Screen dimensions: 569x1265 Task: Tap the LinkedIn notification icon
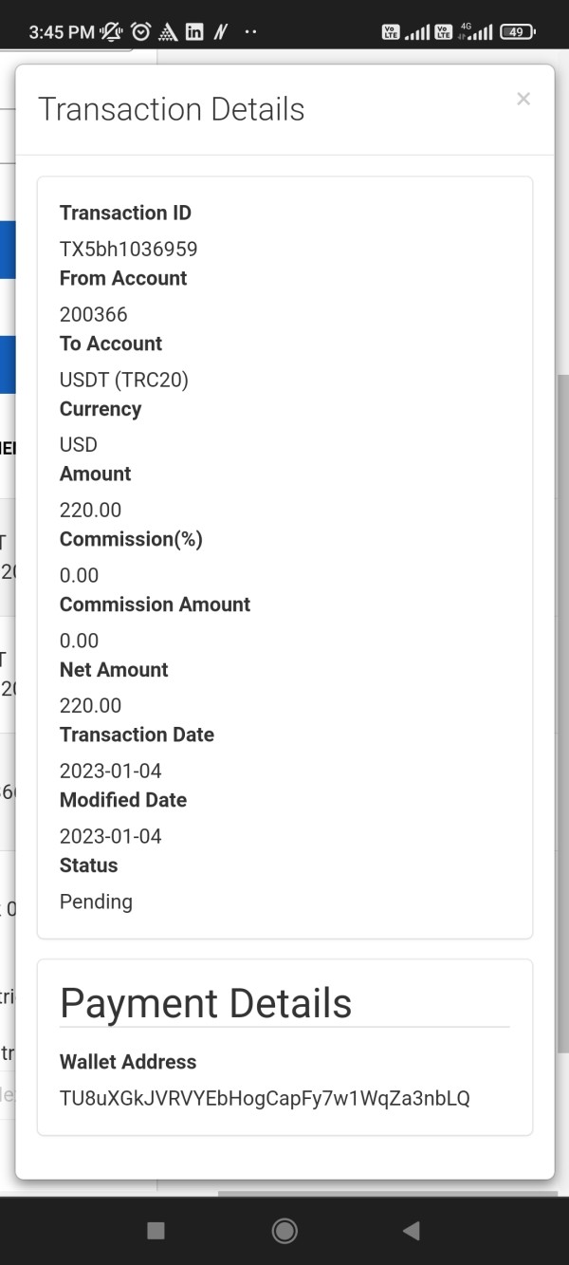tap(194, 32)
